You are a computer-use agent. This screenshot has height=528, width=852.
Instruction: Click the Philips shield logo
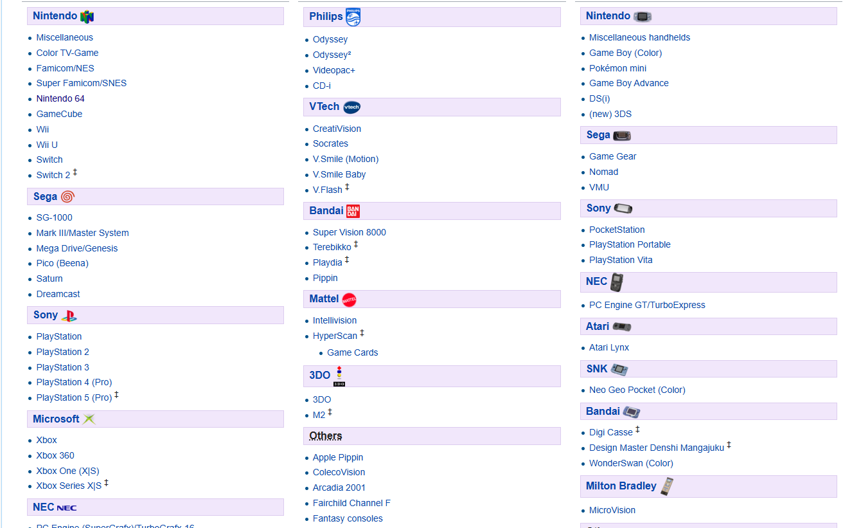pyautogui.click(x=353, y=17)
